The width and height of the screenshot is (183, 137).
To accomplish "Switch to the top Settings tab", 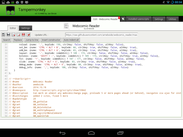I will click(x=159, y=19).
